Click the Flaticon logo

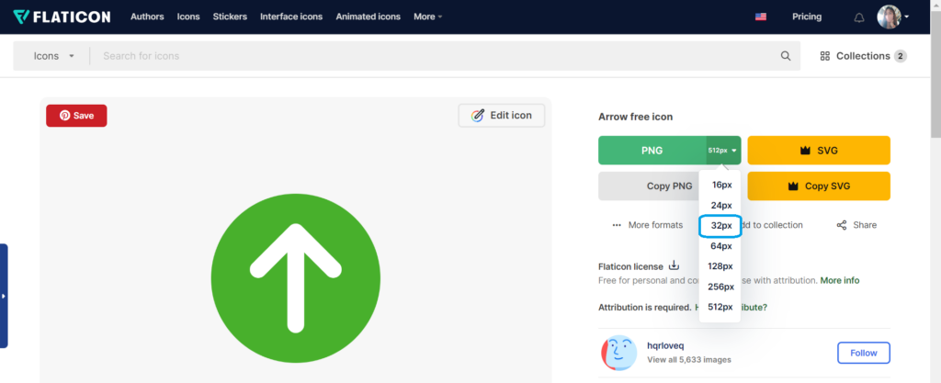point(62,17)
